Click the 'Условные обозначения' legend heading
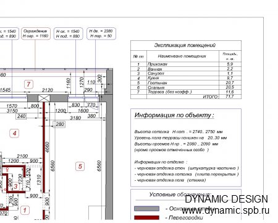The height and width of the screenshot is (223, 278). pyautogui.click(x=180, y=195)
